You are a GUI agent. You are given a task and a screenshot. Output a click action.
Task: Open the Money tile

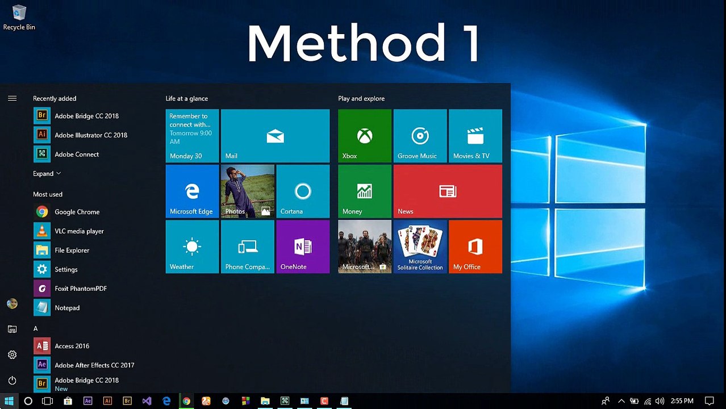pos(365,191)
